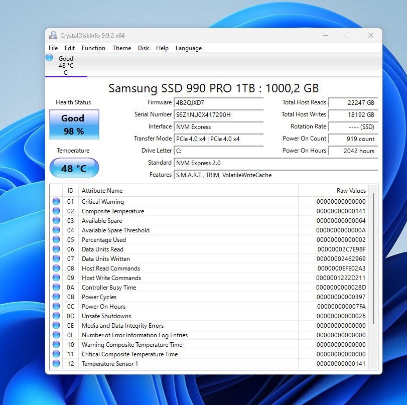Click status orb of Power Cycles row
Image resolution: width=407 pixels, height=405 pixels.
(x=56, y=297)
